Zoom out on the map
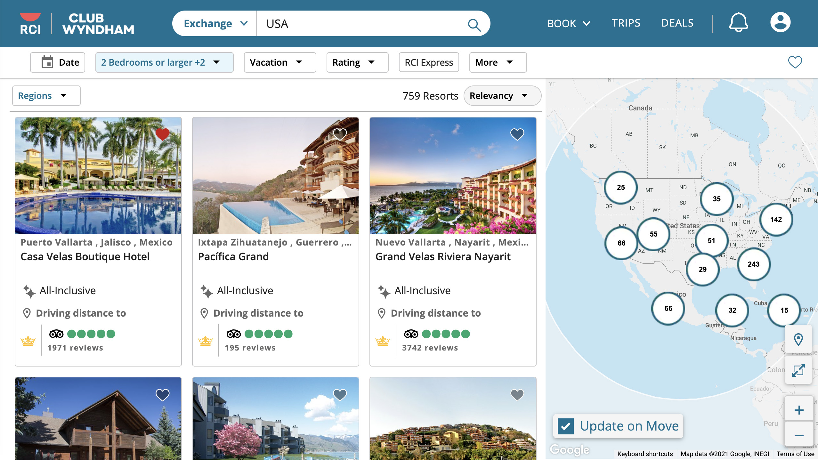The width and height of the screenshot is (818, 460). click(x=799, y=435)
